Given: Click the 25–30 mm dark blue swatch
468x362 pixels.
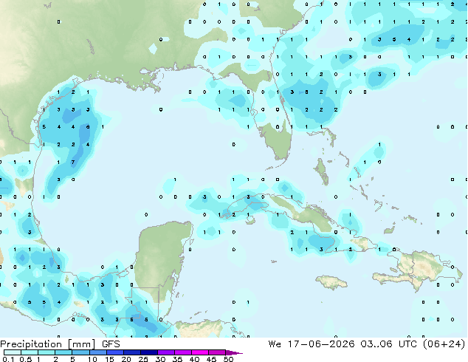Looking at the screenshot, I should point(148,352).
